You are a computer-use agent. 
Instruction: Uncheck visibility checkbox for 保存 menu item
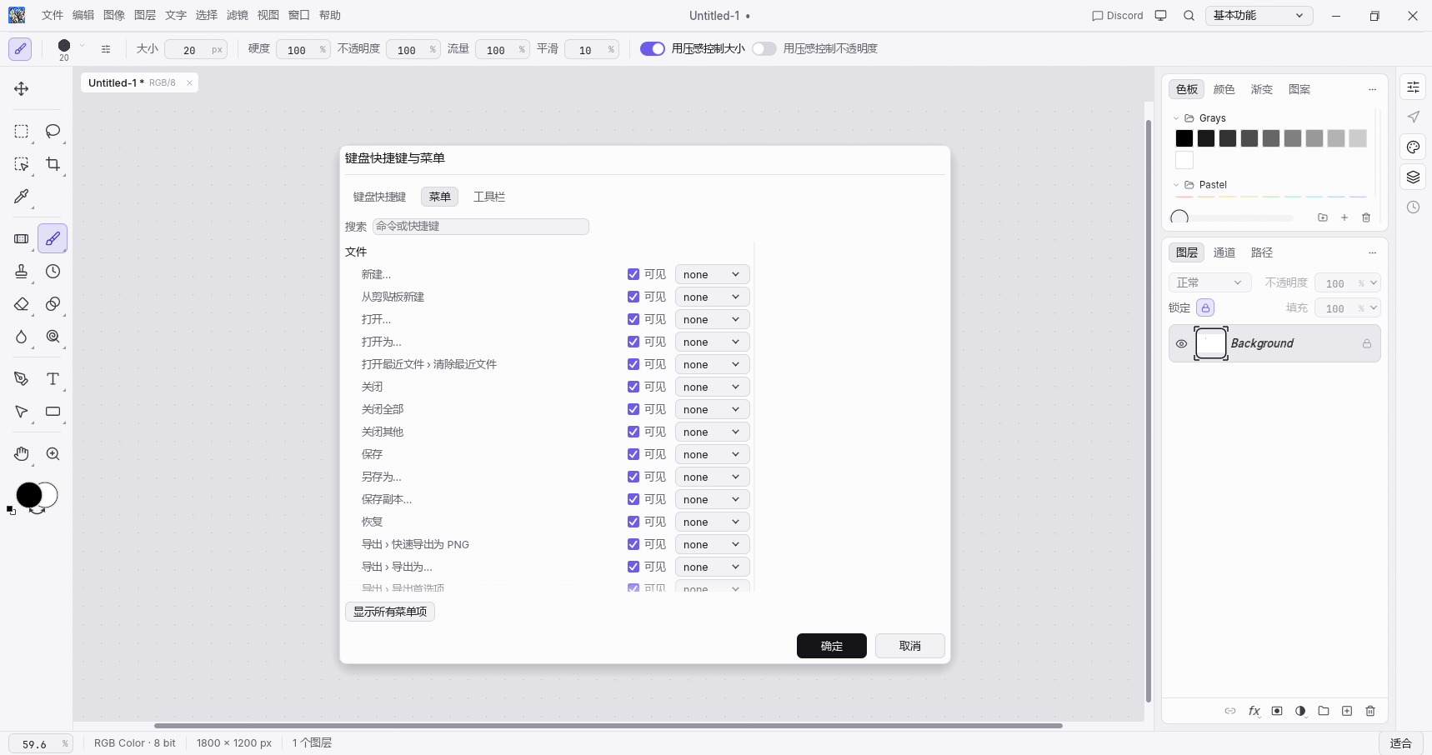633,454
